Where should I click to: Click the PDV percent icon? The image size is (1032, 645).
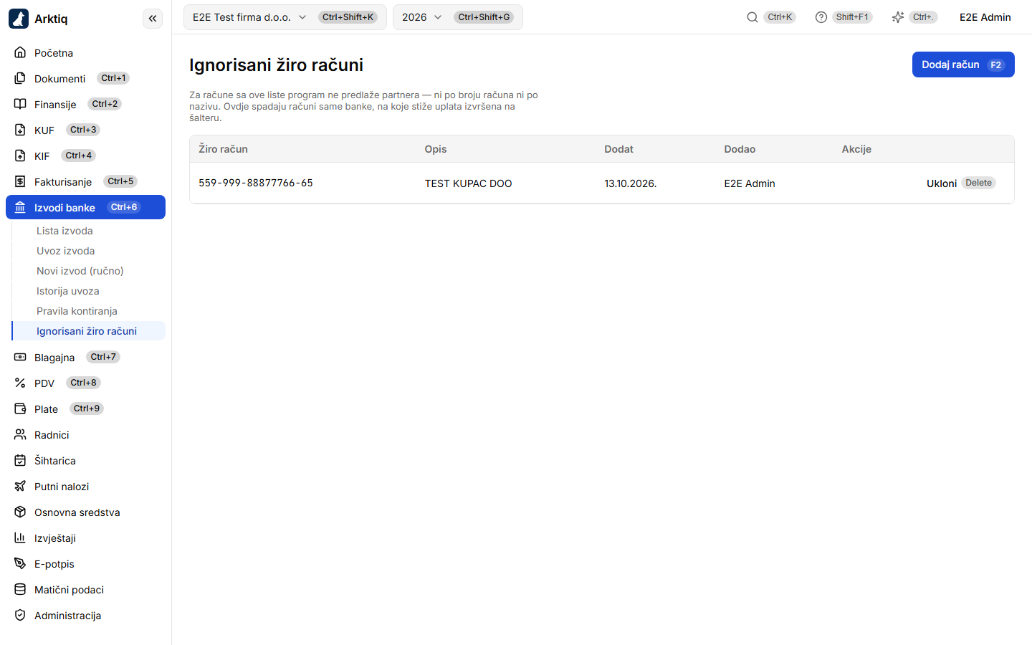click(x=20, y=383)
